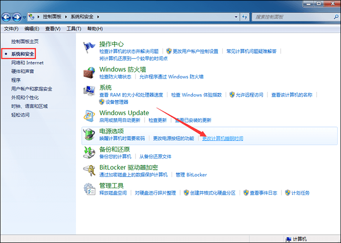Click 更改用户帐户控制设置 link
Viewport: 341px width, 243px height.
point(195,51)
